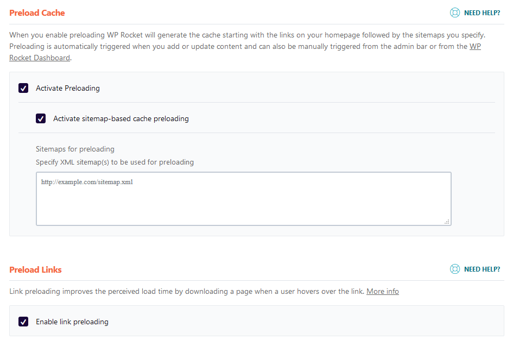This screenshot has height=346, width=513.
Task: Click the 'Sitemaps for preloading' field label
Action: [x=75, y=149]
